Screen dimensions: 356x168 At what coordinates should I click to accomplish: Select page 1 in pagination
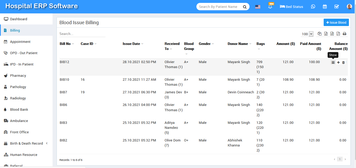pyautogui.click(x=340, y=159)
